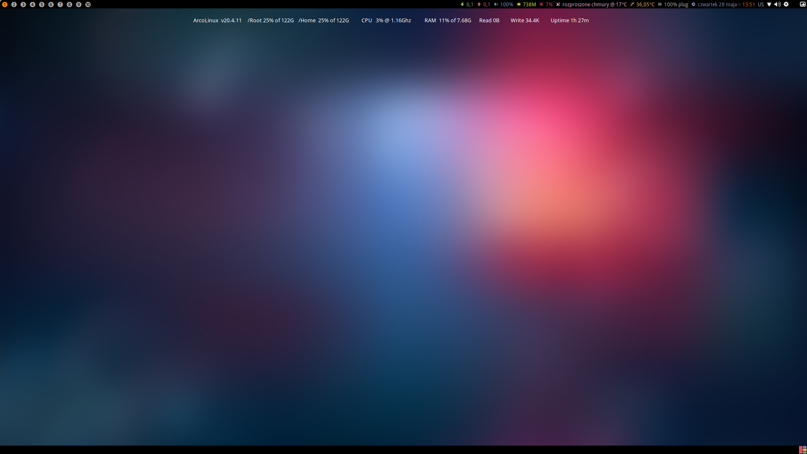Open the tray speaker volume icon
The image size is (807, 454).
pyautogui.click(x=777, y=5)
